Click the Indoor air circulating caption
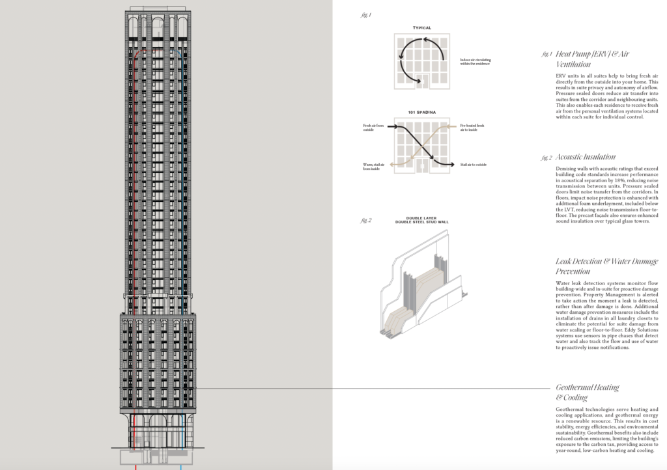Viewport: 667px width, 470px height. (x=474, y=61)
